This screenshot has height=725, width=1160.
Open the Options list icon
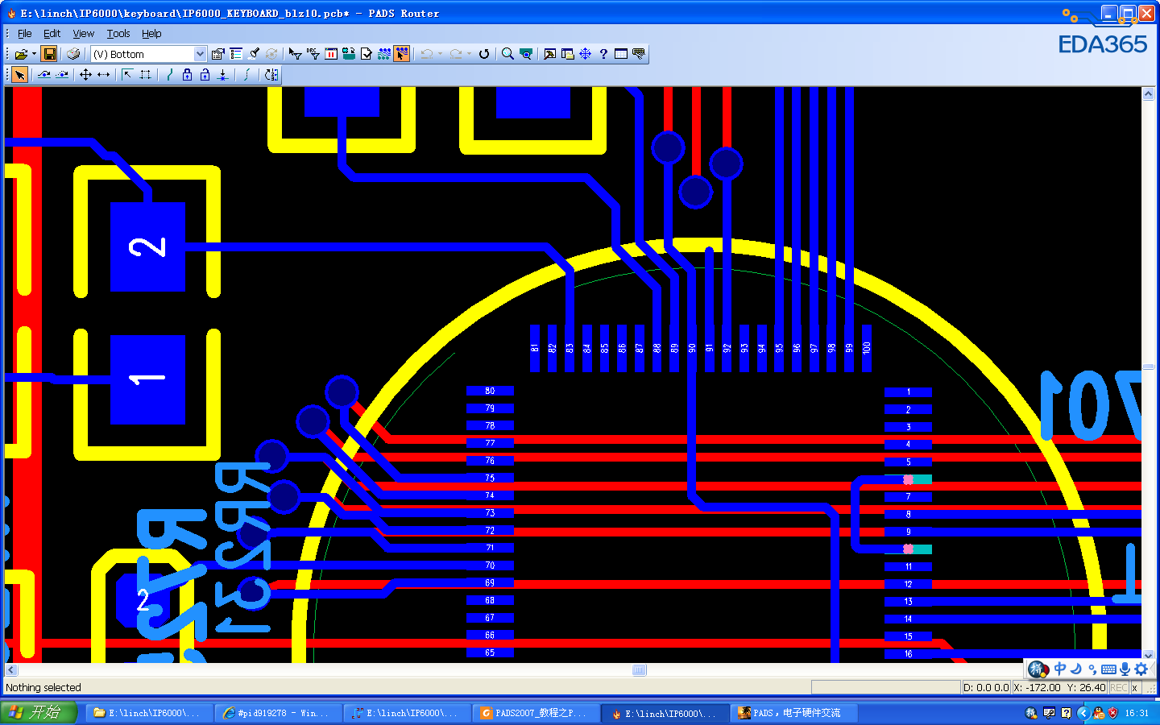click(236, 54)
